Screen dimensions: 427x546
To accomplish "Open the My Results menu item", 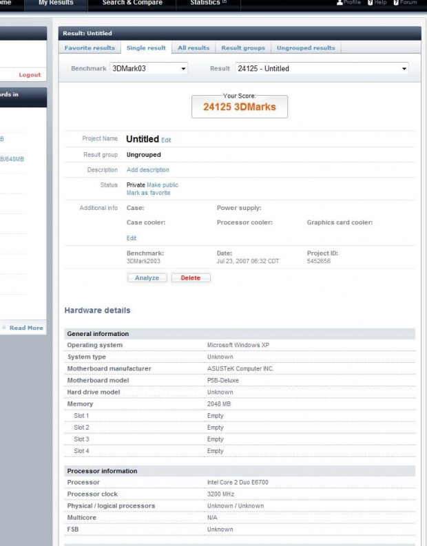I will click(56, 3).
